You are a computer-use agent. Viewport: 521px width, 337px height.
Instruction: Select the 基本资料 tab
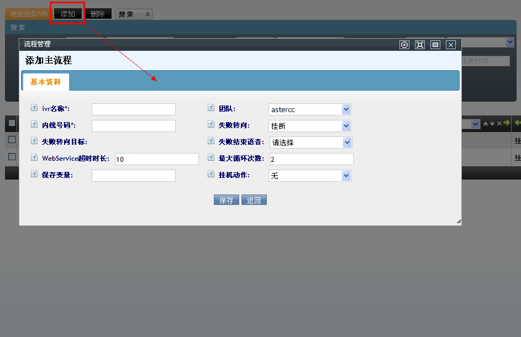pos(45,82)
